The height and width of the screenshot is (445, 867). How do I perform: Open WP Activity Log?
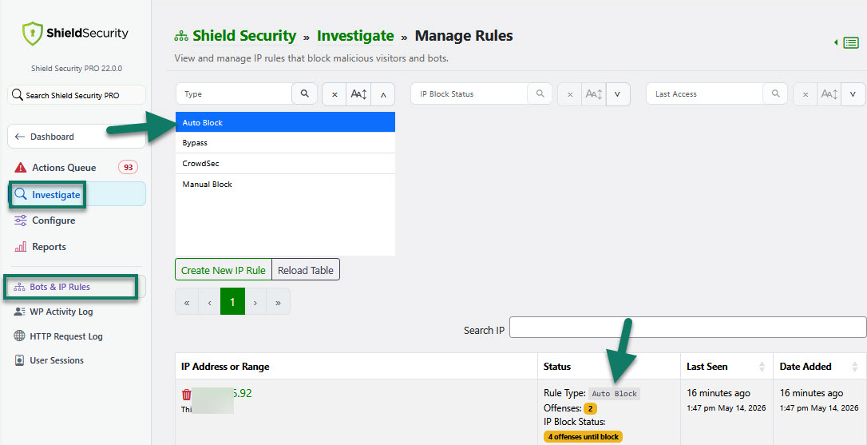click(61, 312)
